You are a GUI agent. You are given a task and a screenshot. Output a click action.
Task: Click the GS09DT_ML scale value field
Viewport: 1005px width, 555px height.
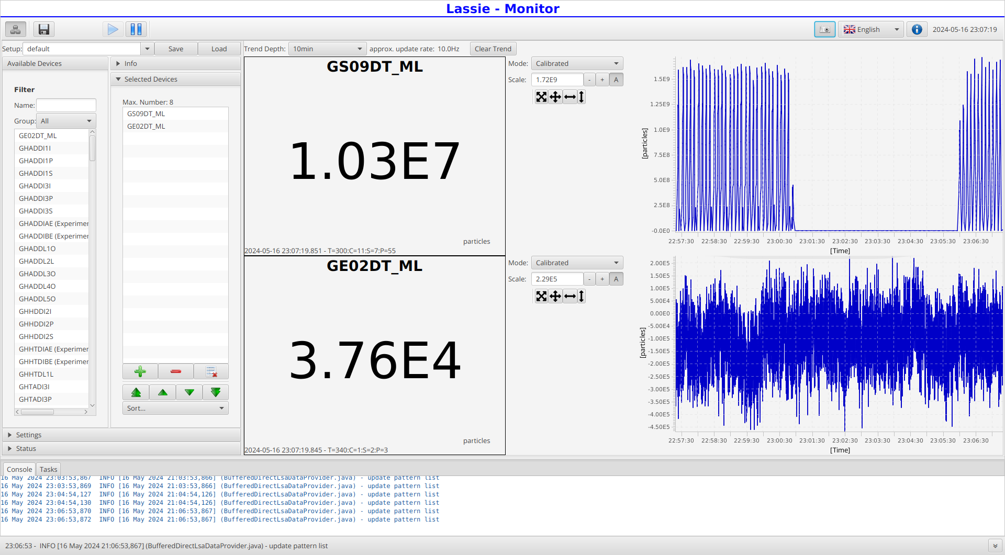(x=557, y=80)
